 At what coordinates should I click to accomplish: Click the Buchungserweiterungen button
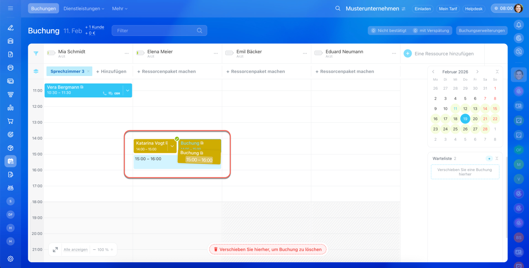(x=482, y=31)
